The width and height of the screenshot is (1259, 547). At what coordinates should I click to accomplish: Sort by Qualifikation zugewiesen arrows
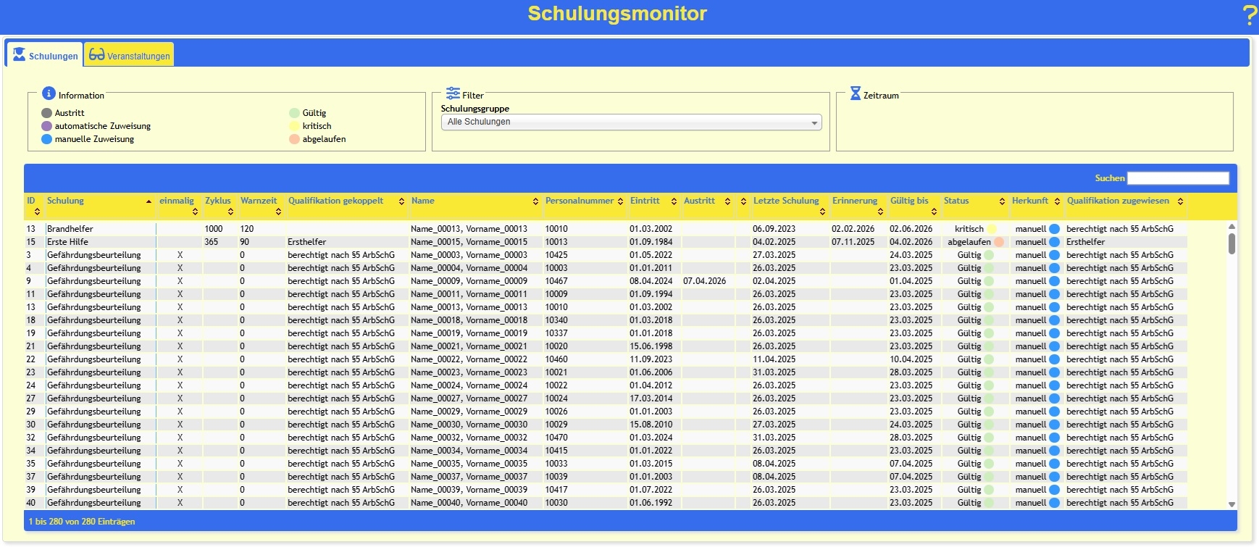tap(1180, 201)
